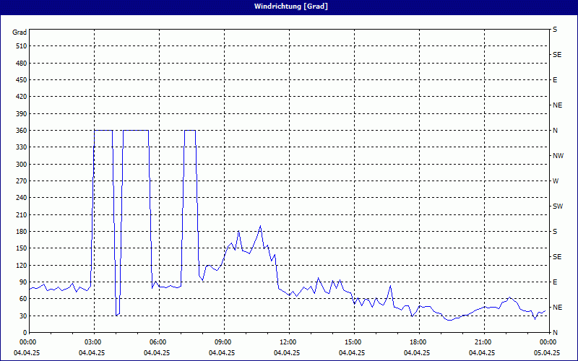Click the SE compass label on the 480 row
578x361 pixels.
point(557,55)
